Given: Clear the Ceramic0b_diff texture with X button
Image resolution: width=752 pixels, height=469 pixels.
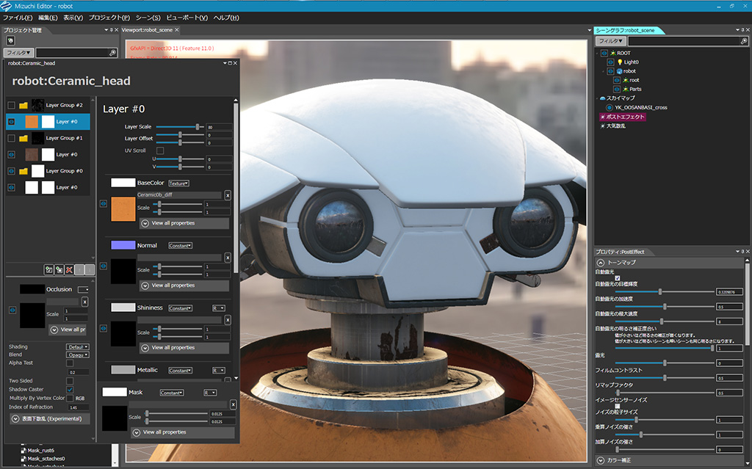Looking at the screenshot, I should click(227, 195).
